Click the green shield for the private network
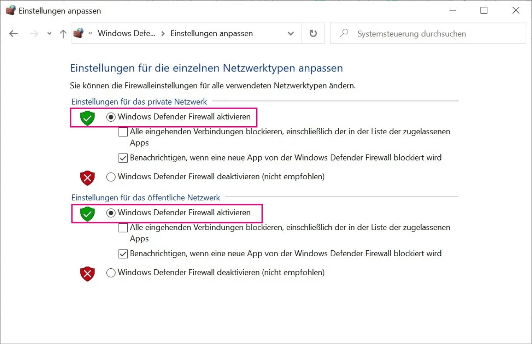The height and width of the screenshot is (344, 532). tap(87, 117)
